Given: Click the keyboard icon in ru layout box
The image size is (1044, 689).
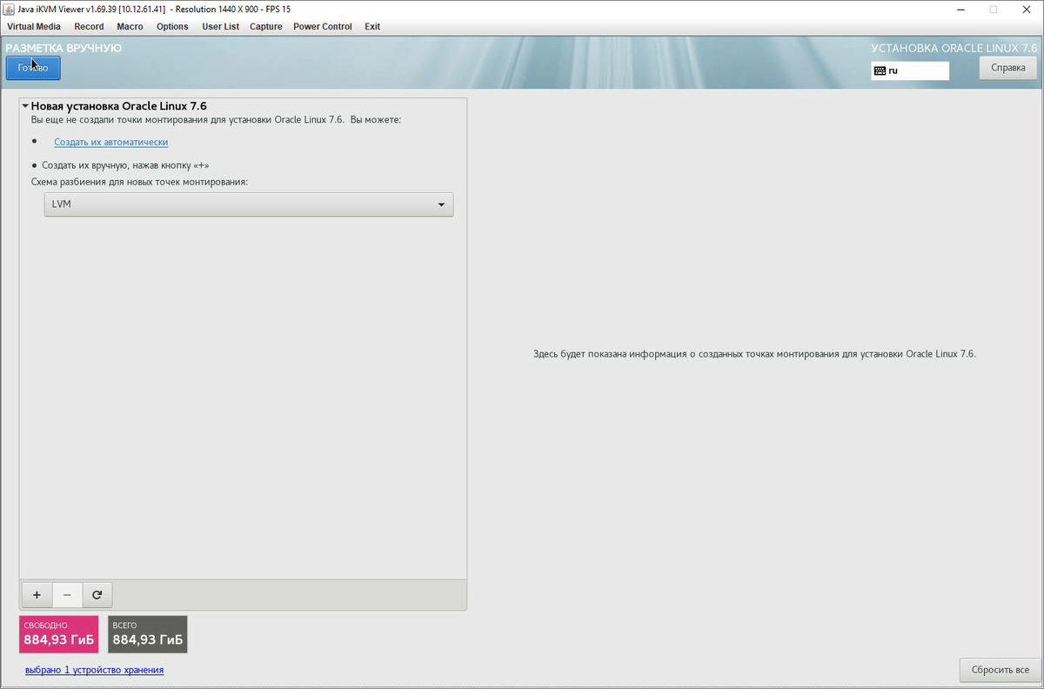Looking at the screenshot, I should 880,70.
